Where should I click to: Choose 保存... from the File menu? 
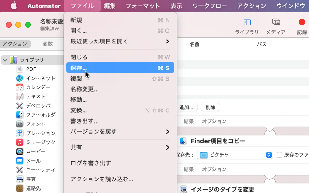tap(120, 68)
